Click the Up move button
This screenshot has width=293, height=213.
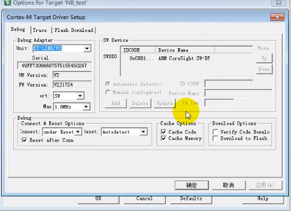pos(264,59)
